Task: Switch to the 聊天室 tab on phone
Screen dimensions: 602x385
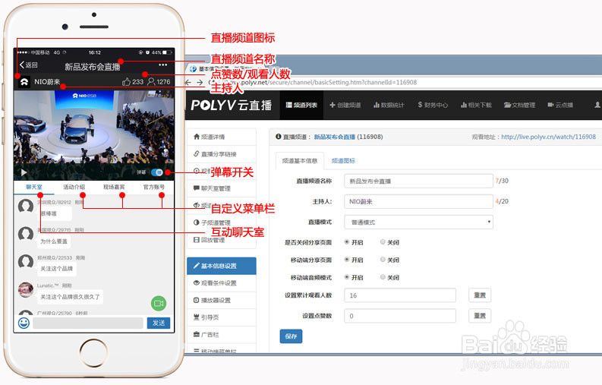Action: click(x=34, y=187)
